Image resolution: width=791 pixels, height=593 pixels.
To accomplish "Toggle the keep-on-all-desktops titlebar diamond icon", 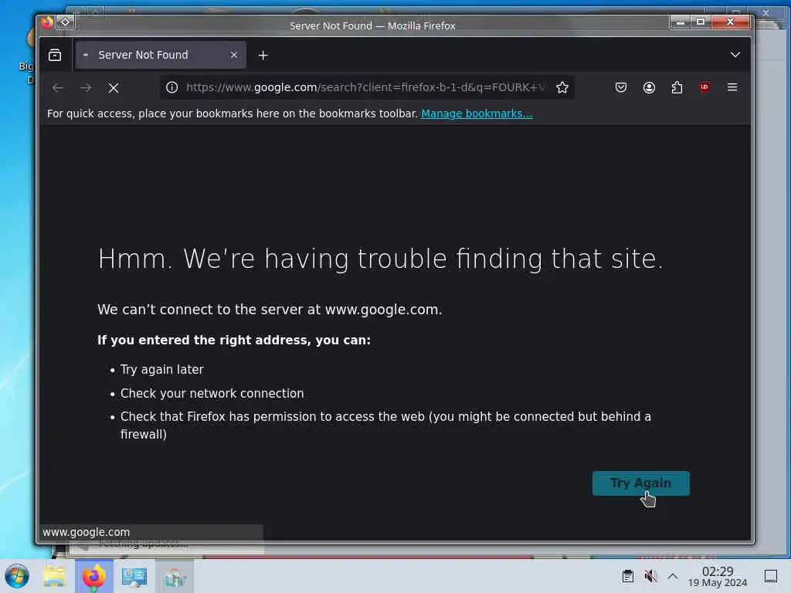I will [65, 22].
